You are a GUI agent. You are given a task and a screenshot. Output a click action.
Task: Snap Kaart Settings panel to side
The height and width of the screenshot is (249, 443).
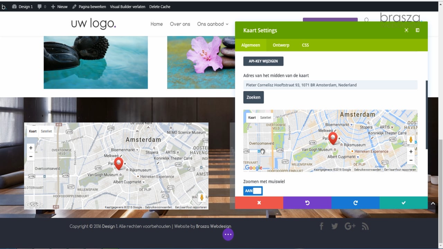417,30
